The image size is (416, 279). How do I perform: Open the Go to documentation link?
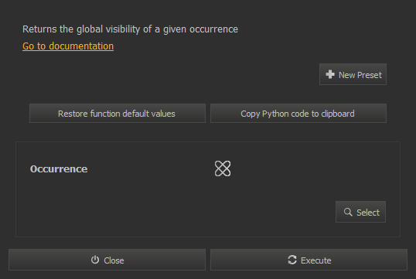[68, 46]
